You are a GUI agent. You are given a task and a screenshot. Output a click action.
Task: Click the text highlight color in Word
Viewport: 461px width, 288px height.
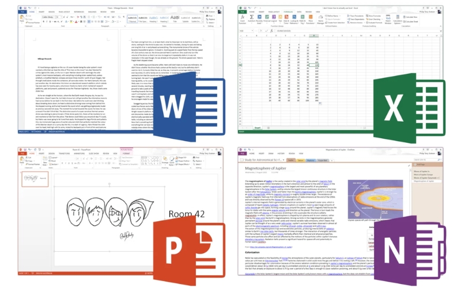[71, 21]
